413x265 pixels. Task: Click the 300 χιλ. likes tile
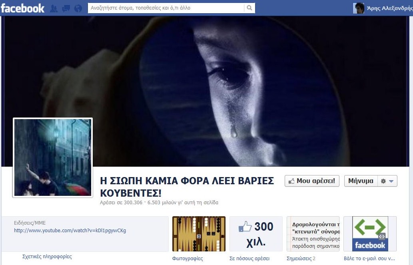[256, 234]
